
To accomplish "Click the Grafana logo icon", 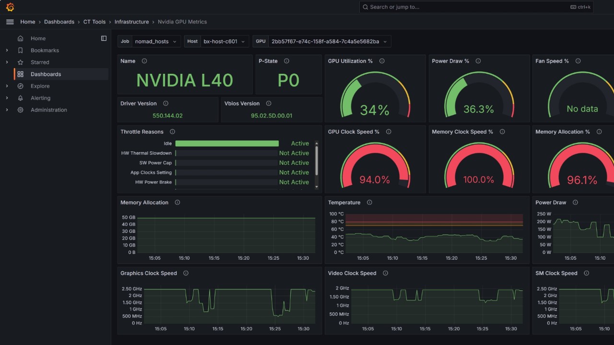I will tap(10, 7).
